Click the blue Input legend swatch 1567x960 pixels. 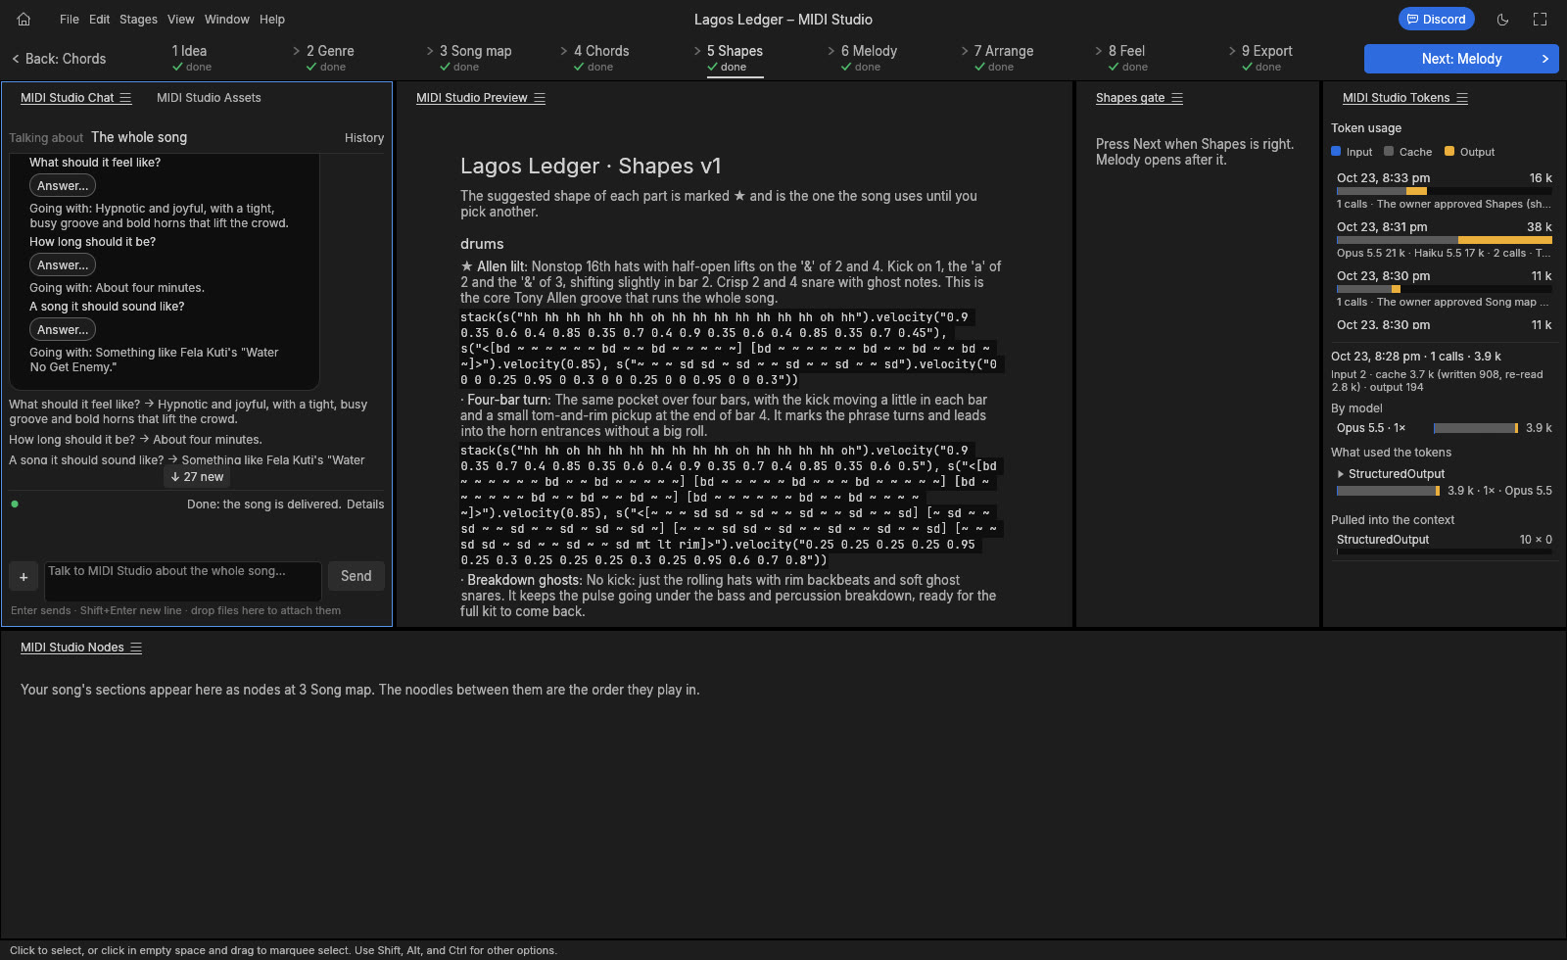point(1336,151)
